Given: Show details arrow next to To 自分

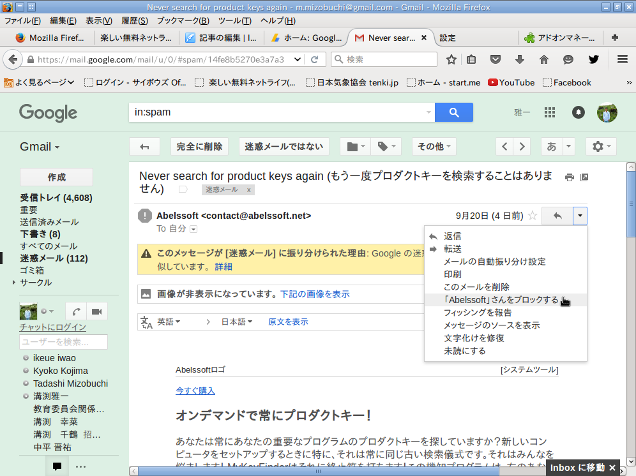Looking at the screenshot, I should (193, 230).
